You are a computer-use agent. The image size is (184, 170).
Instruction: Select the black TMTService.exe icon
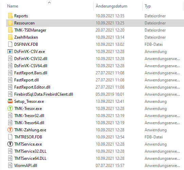click(x=10, y=144)
